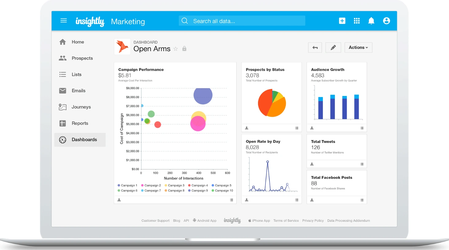
Task: Click user icon on Total Tweets card
Action: point(312,164)
